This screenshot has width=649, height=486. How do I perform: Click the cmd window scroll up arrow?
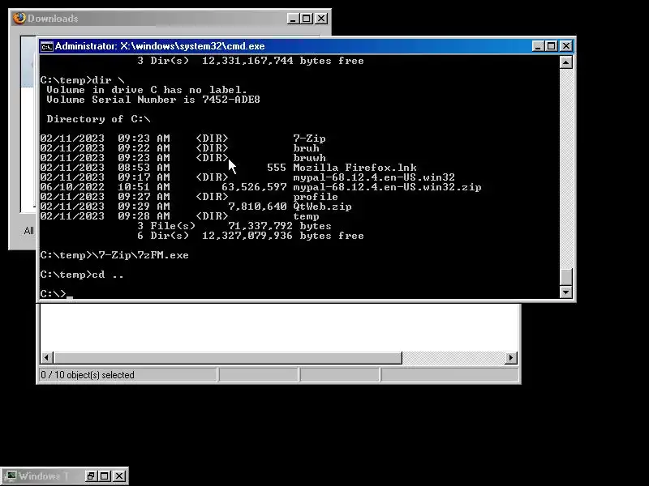coord(565,62)
